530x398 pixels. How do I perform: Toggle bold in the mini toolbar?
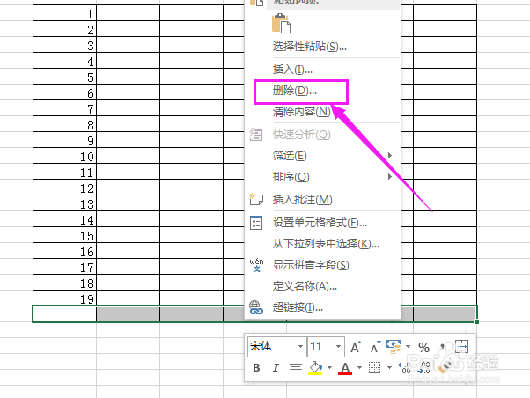256,367
